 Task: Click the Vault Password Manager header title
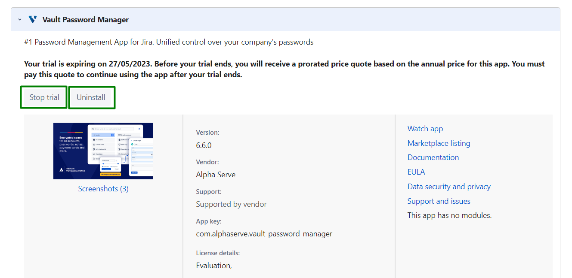click(86, 20)
